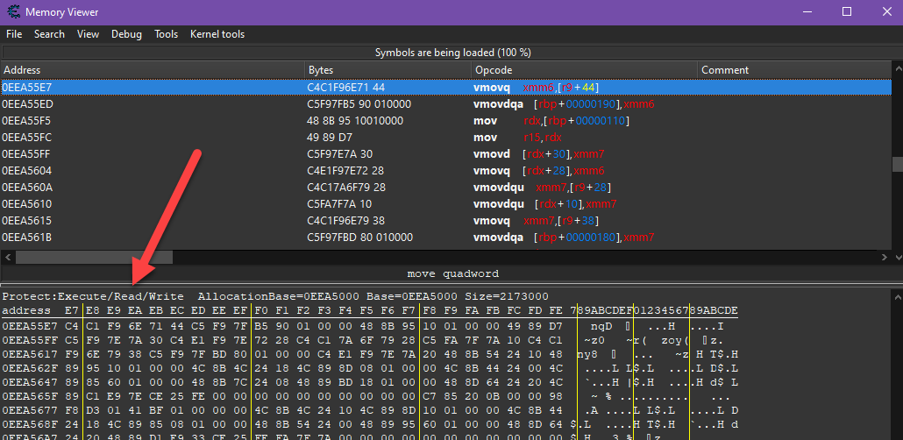Click opcode vmovdqu xmm7,[r9+28]
The height and width of the screenshot is (440, 903).
[x=542, y=188]
